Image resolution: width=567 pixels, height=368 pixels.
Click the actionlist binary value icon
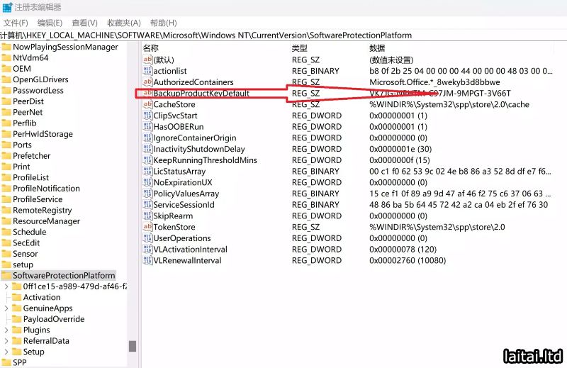click(147, 71)
